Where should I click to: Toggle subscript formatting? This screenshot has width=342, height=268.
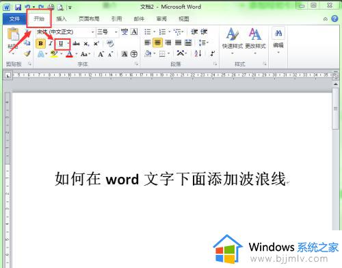click(x=86, y=43)
